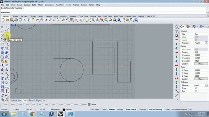This screenshot has height=117, width=209.
Task: Toggle Record History in status bar
Action: tap(156, 110)
